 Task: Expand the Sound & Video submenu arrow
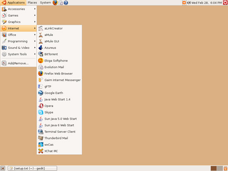coord(35,48)
